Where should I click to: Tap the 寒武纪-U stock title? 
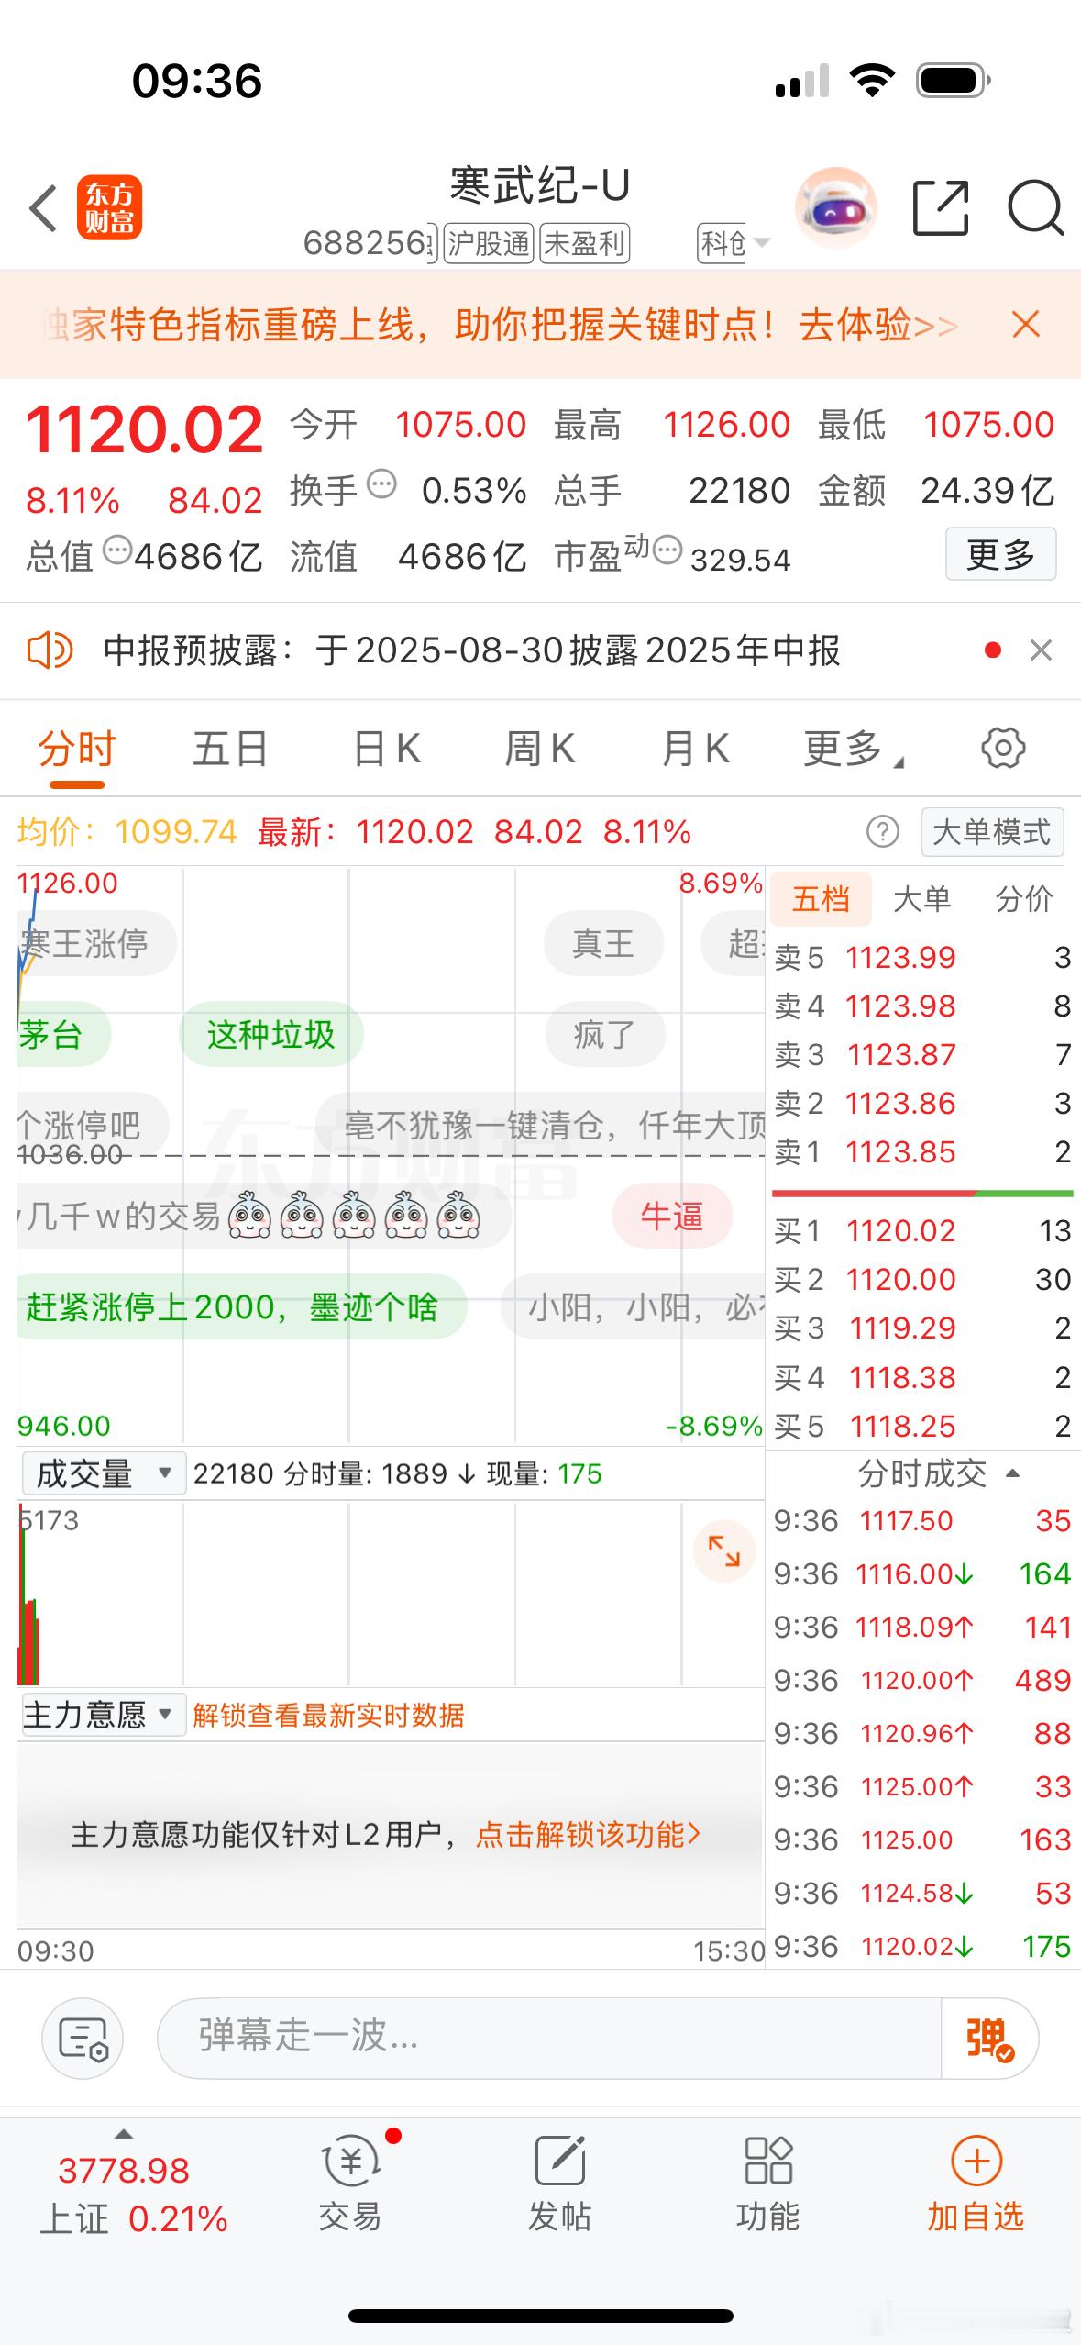[539, 185]
